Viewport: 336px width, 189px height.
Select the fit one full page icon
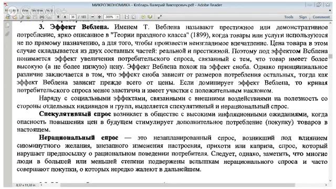click(x=134, y=17)
